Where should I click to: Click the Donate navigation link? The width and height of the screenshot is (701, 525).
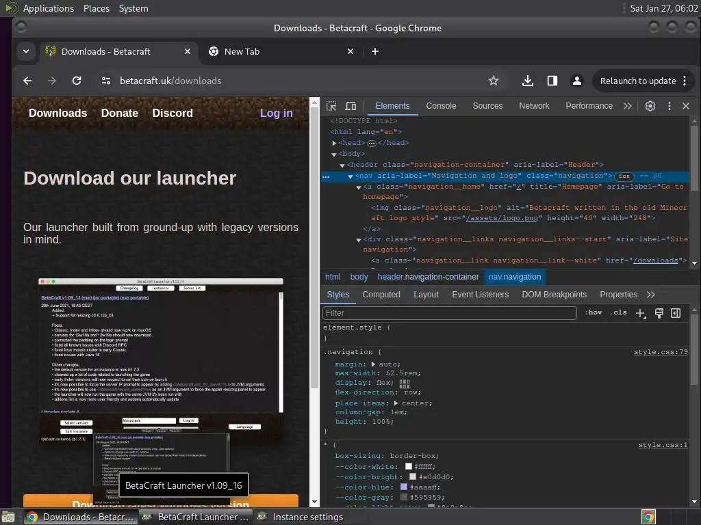click(119, 113)
